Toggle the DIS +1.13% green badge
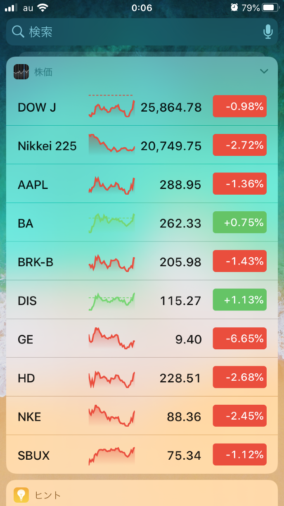Screen dimensions: 284x506 click(239, 300)
